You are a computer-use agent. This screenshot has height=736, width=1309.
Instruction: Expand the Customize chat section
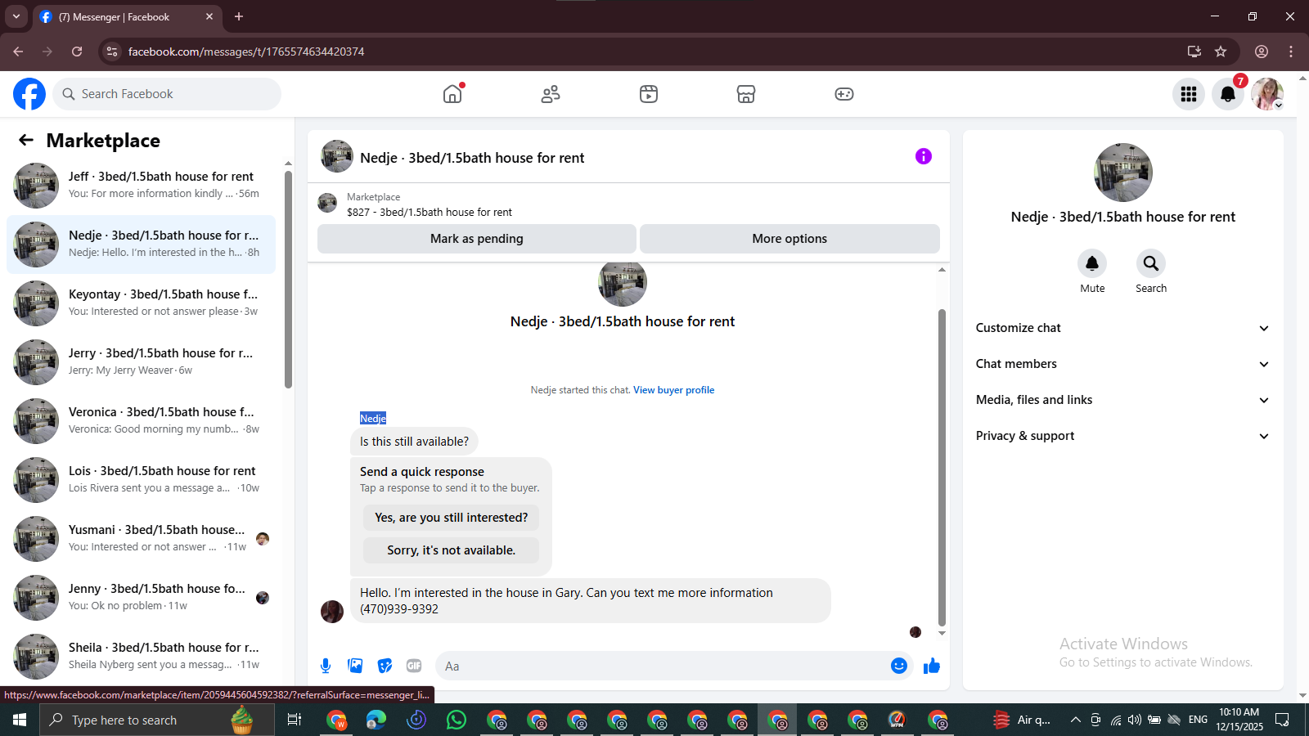[1122, 328]
